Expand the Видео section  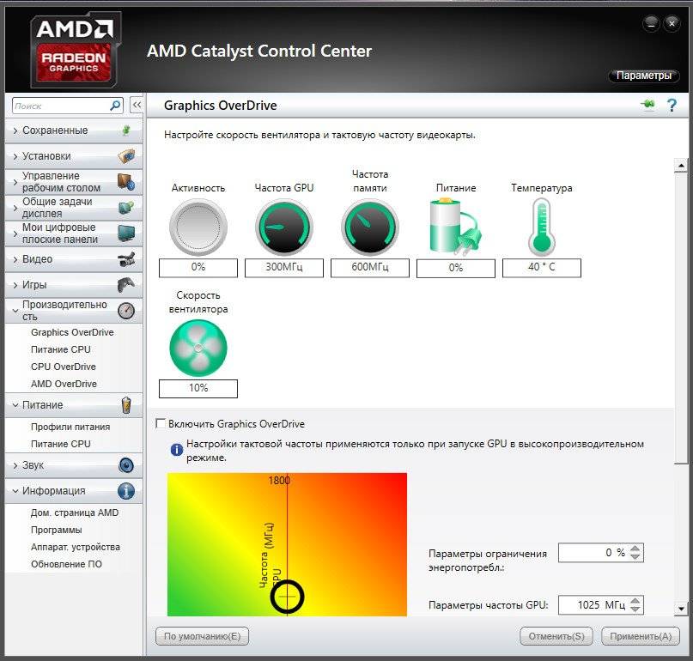point(15,259)
